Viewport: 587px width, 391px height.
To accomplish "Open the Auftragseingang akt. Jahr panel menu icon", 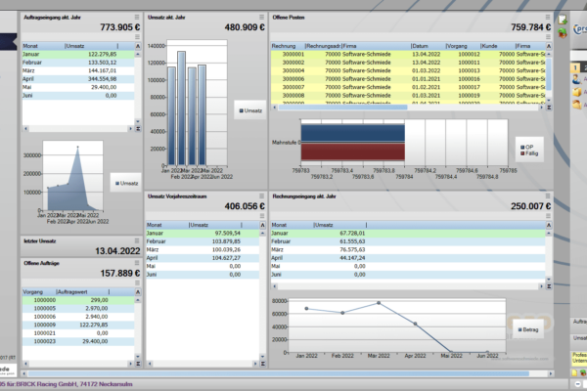I will click(137, 18).
